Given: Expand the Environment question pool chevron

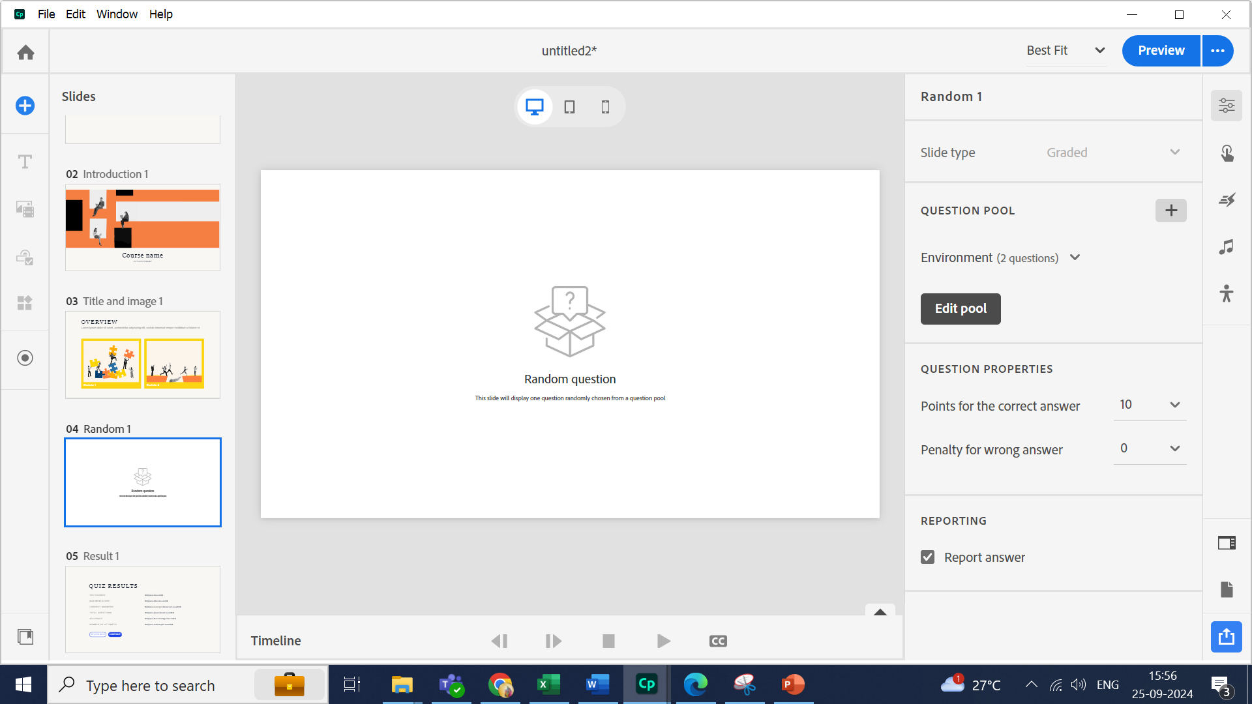Looking at the screenshot, I should pos(1075,257).
